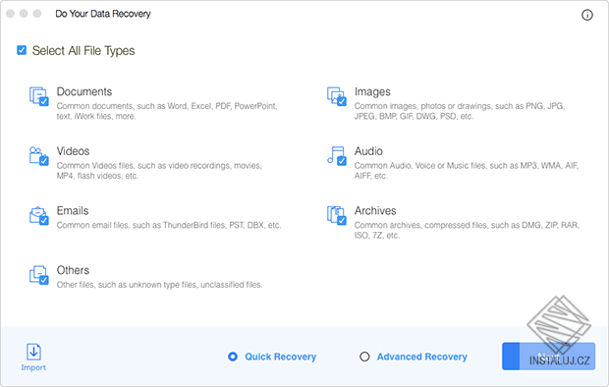Click the Advanced Recovery label
The height and width of the screenshot is (387, 609).
[422, 357]
